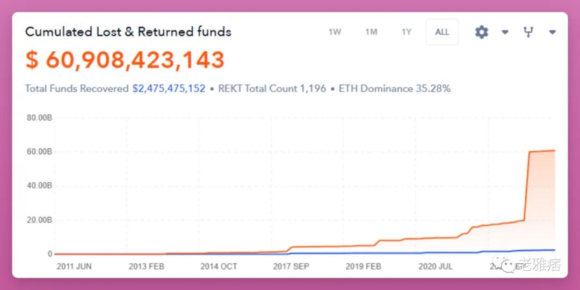
Task: Switch chart range to 1M
Action: point(371,32)
